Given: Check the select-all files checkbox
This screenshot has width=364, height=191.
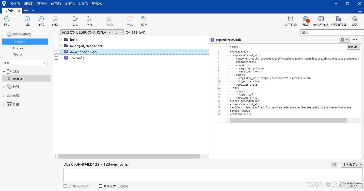Looking at the screenshot, I should [x=56, y=32].
